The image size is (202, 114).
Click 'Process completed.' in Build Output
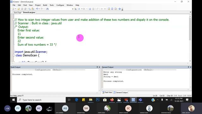[22, 74]
